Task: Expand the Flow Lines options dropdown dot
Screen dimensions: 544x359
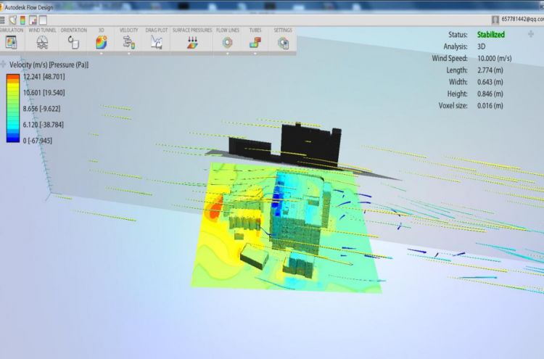Action: tap(228, 54)
